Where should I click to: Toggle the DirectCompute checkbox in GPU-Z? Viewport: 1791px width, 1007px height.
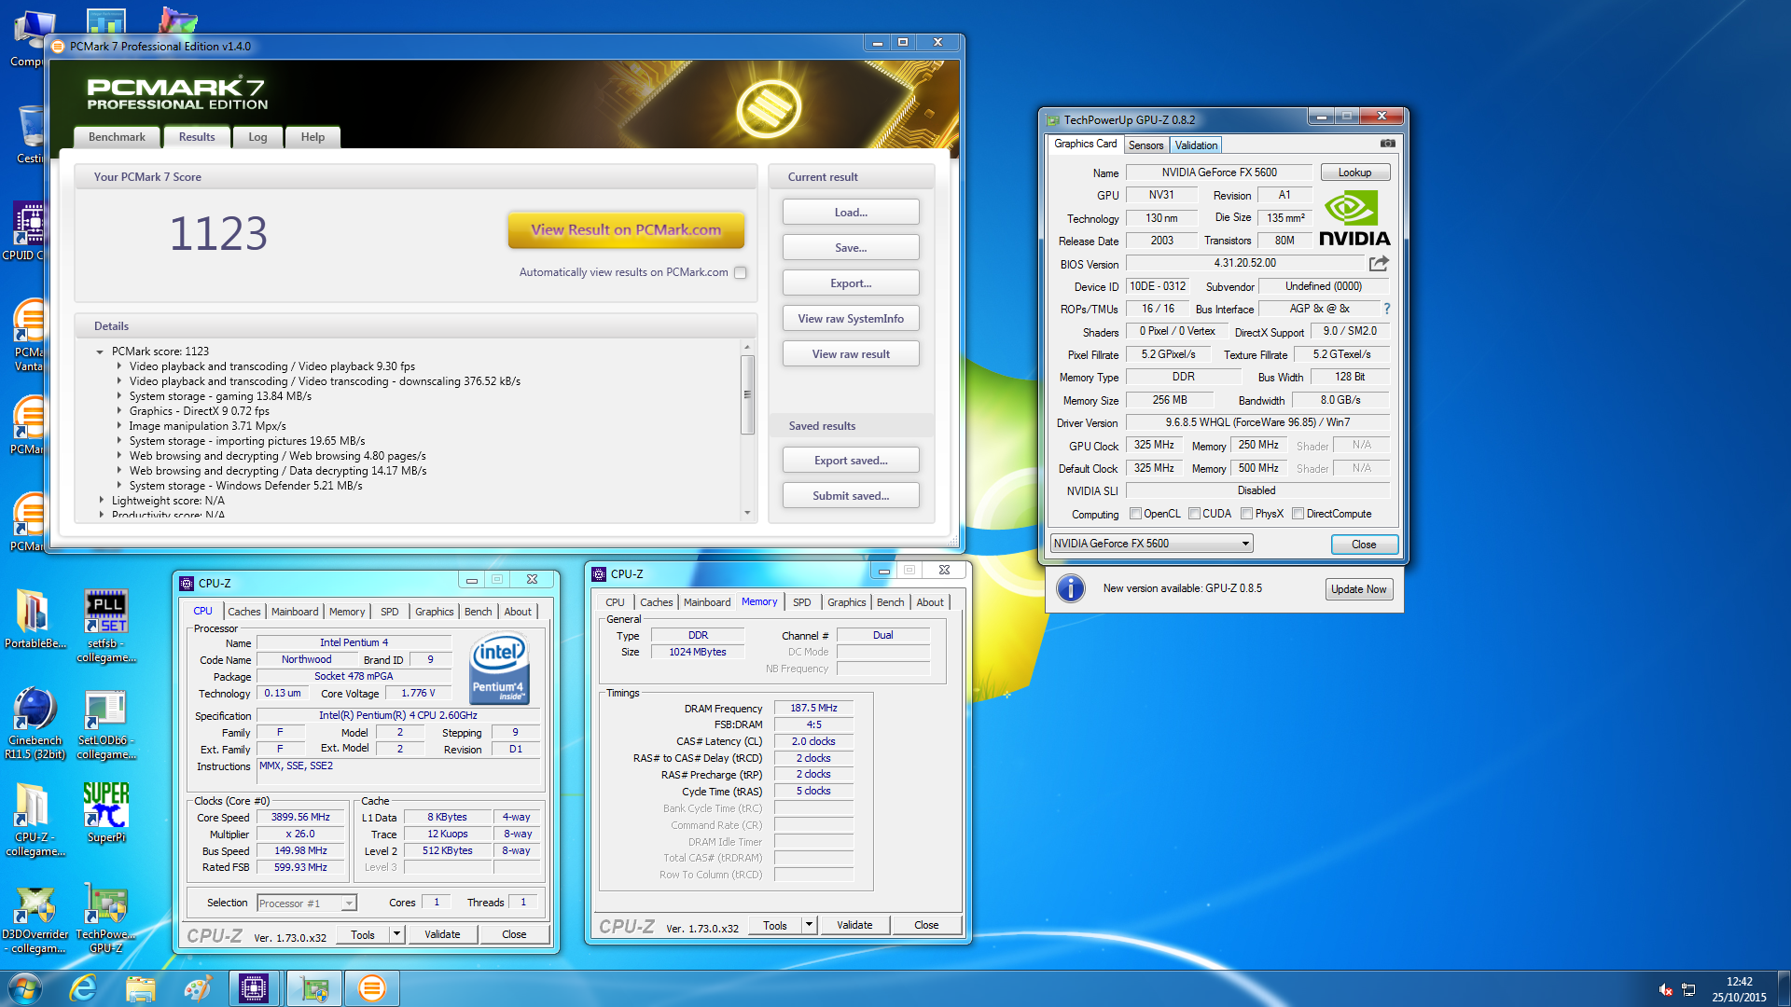tap(1298, 514)
